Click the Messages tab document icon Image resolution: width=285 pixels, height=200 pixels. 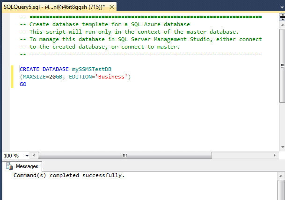9,166
